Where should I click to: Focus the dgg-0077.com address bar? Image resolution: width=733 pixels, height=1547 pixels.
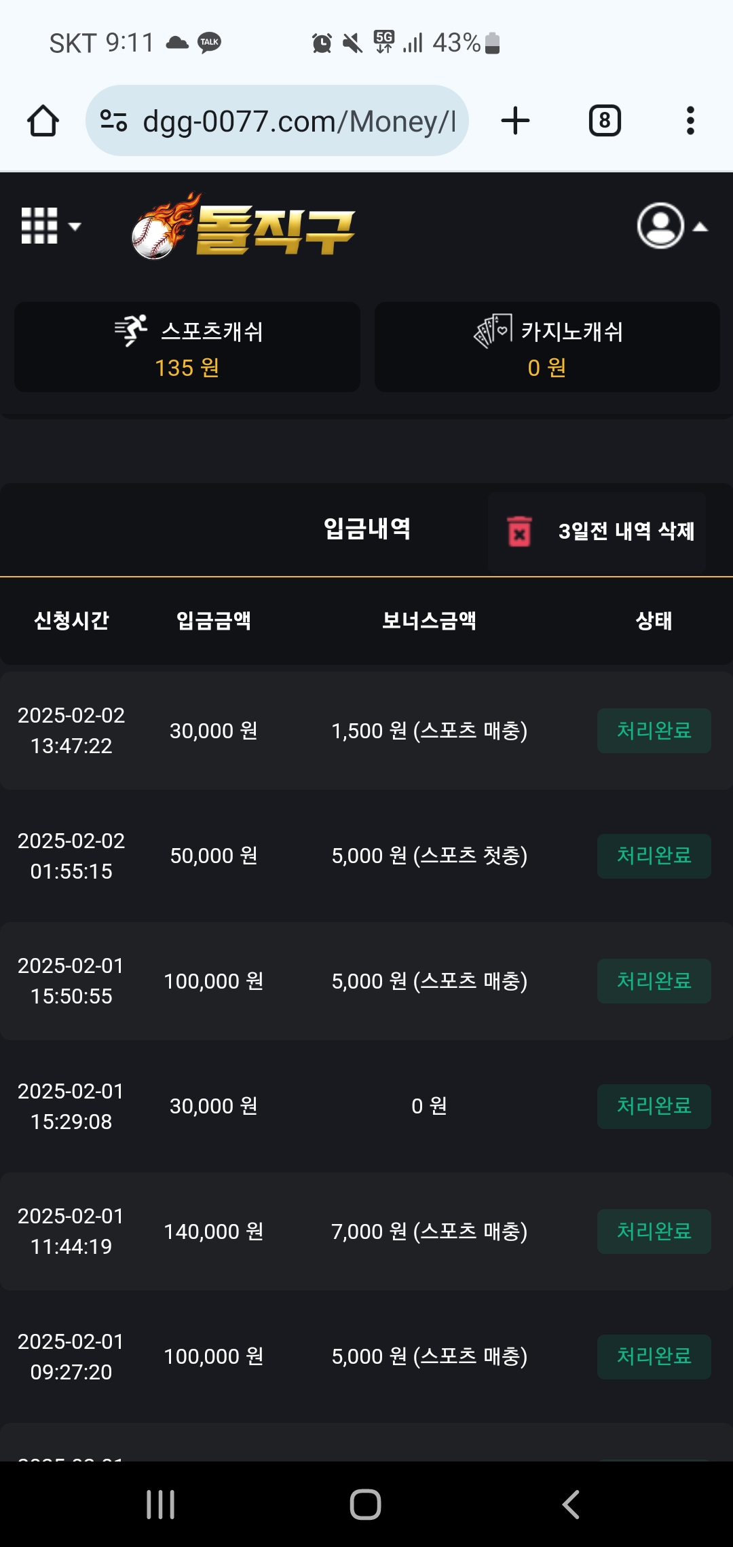pos(277,121)
